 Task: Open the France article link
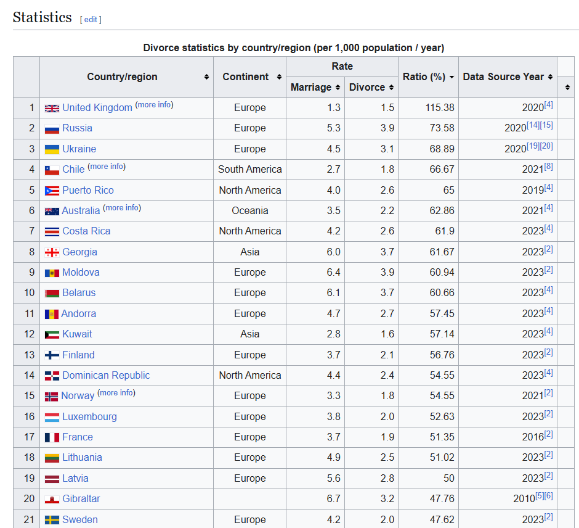78,437
